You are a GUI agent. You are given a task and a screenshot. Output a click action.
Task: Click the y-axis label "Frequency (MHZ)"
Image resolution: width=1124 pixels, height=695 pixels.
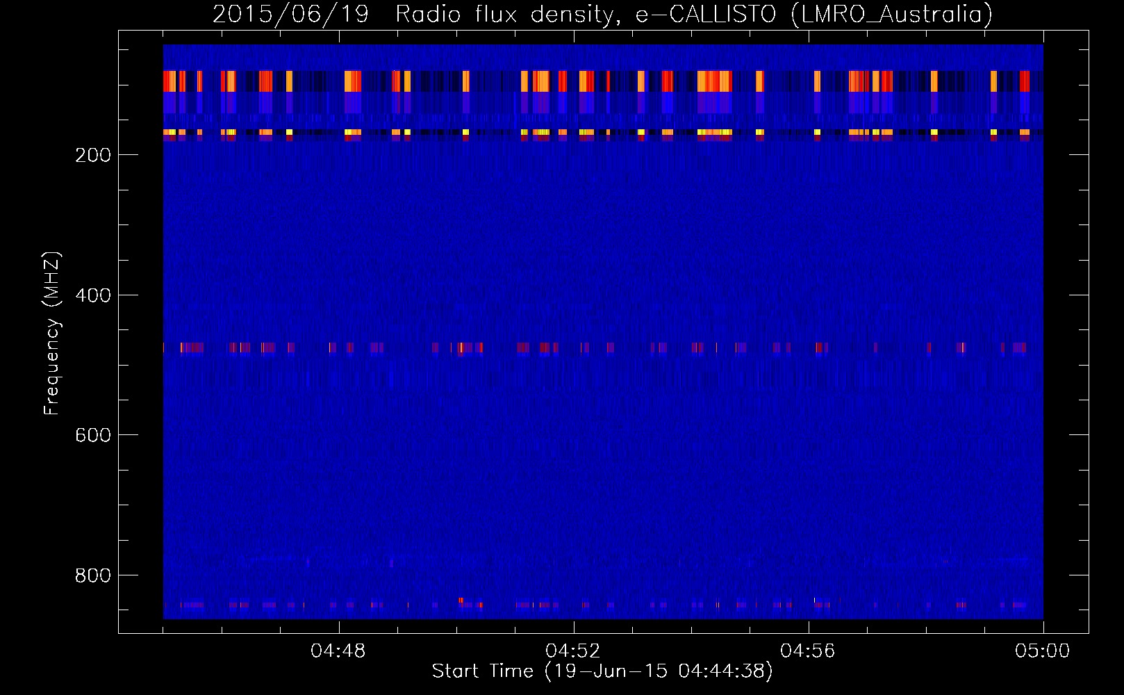coord(52,334)
